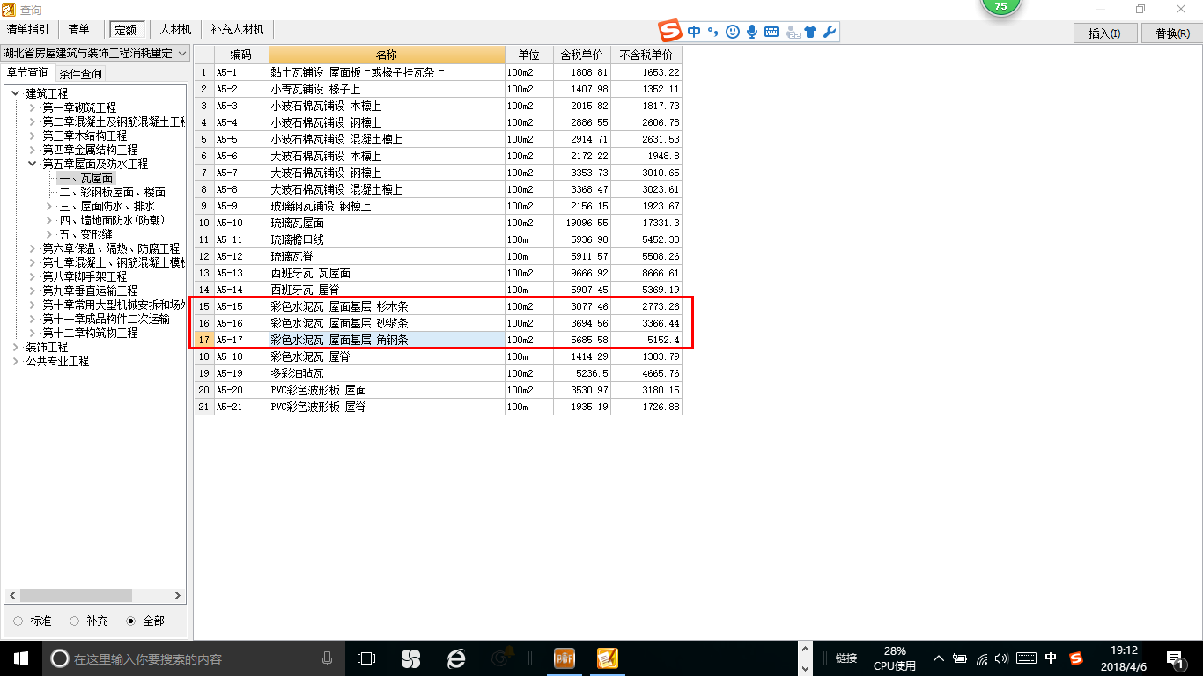Collapse the 建筑工程 tree node
1203x676 pixels.
click(15, 93)
